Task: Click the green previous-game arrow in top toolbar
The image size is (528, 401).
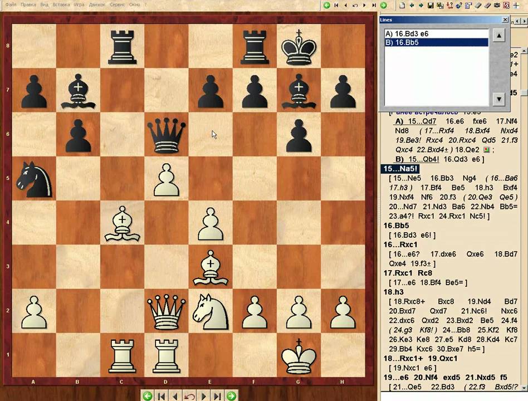Action: 327,5
